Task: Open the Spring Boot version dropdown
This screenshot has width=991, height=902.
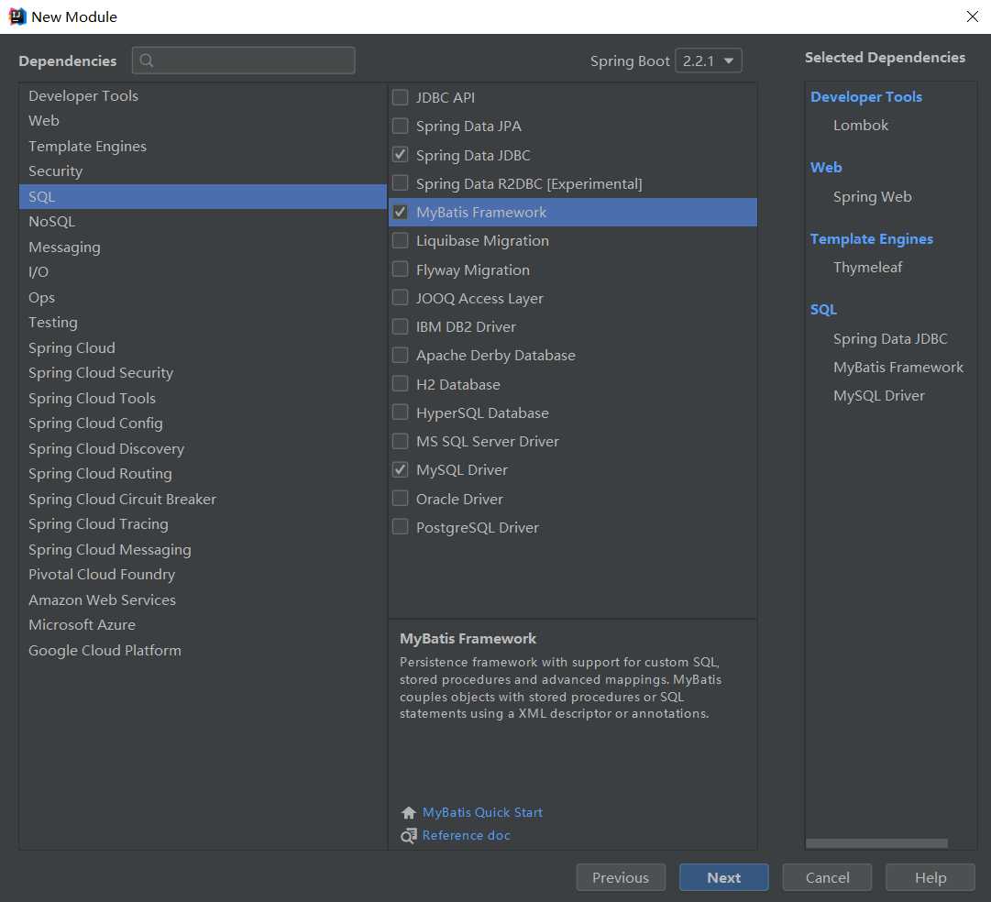Action: click(x=709, y=61)
